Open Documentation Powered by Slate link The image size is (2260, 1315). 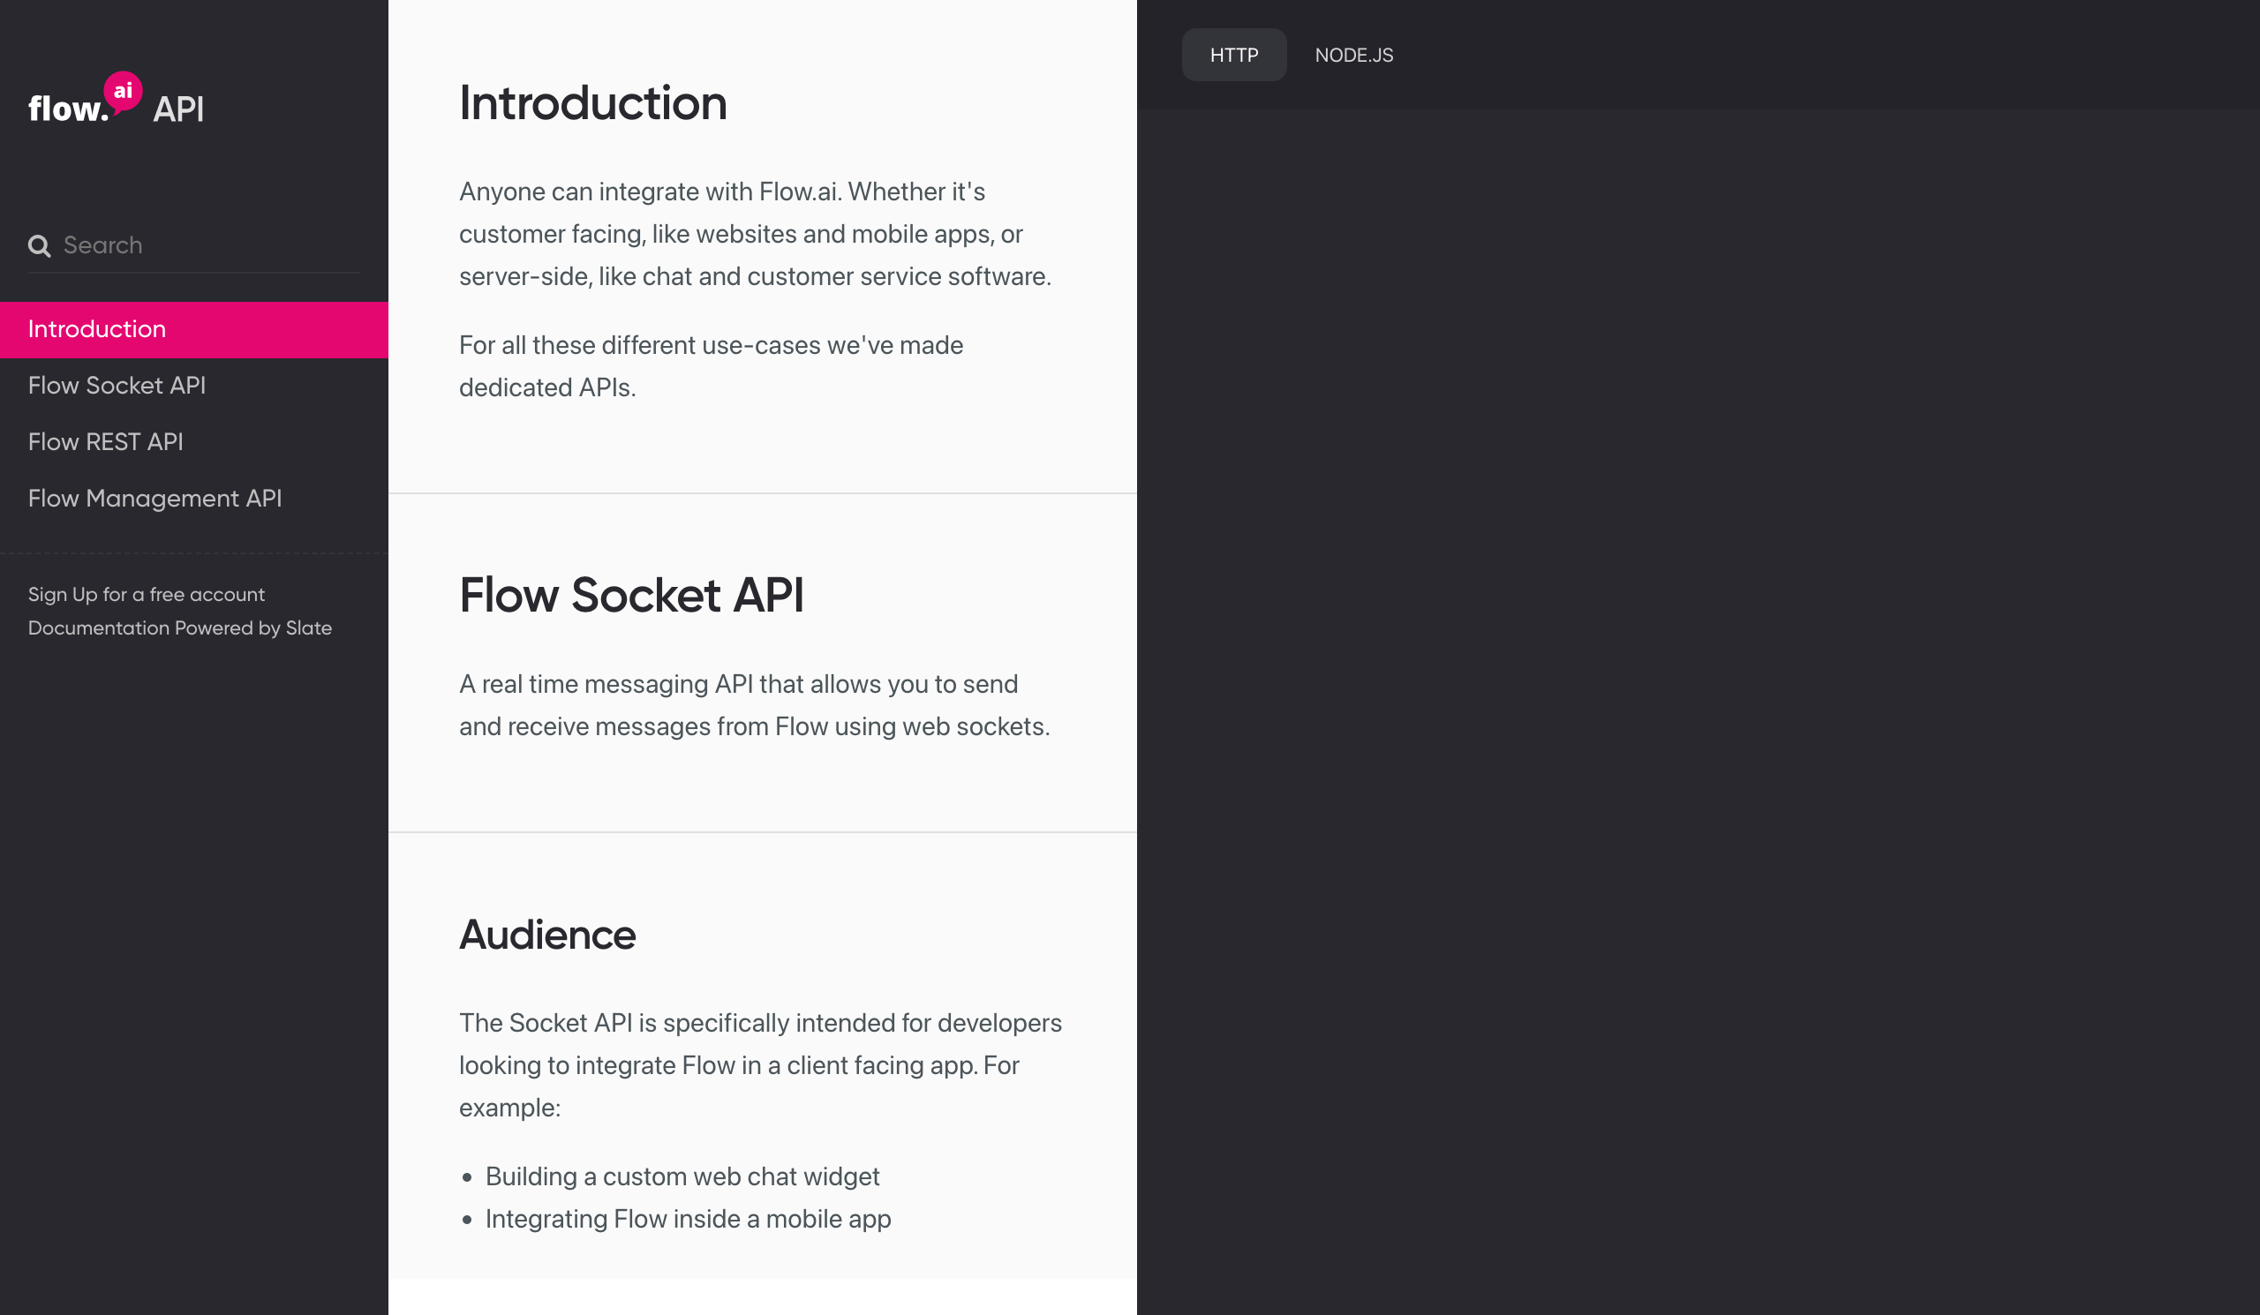point(179,628)
